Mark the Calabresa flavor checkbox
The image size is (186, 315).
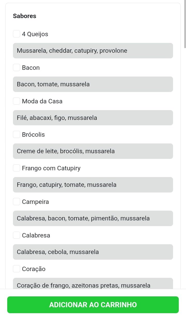17,235
